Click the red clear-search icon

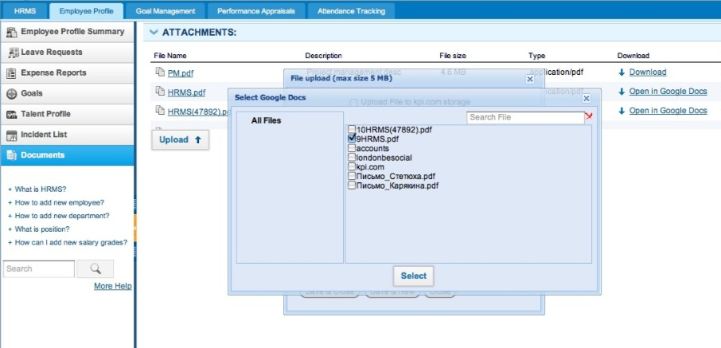point(589,117)
